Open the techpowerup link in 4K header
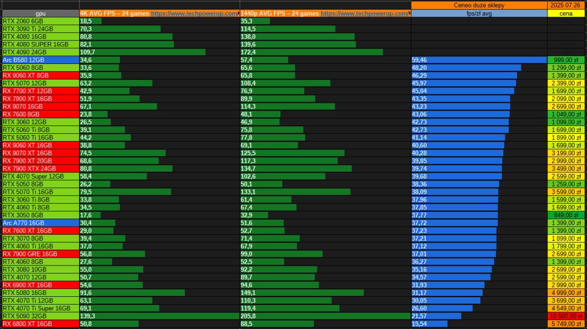 195,14
